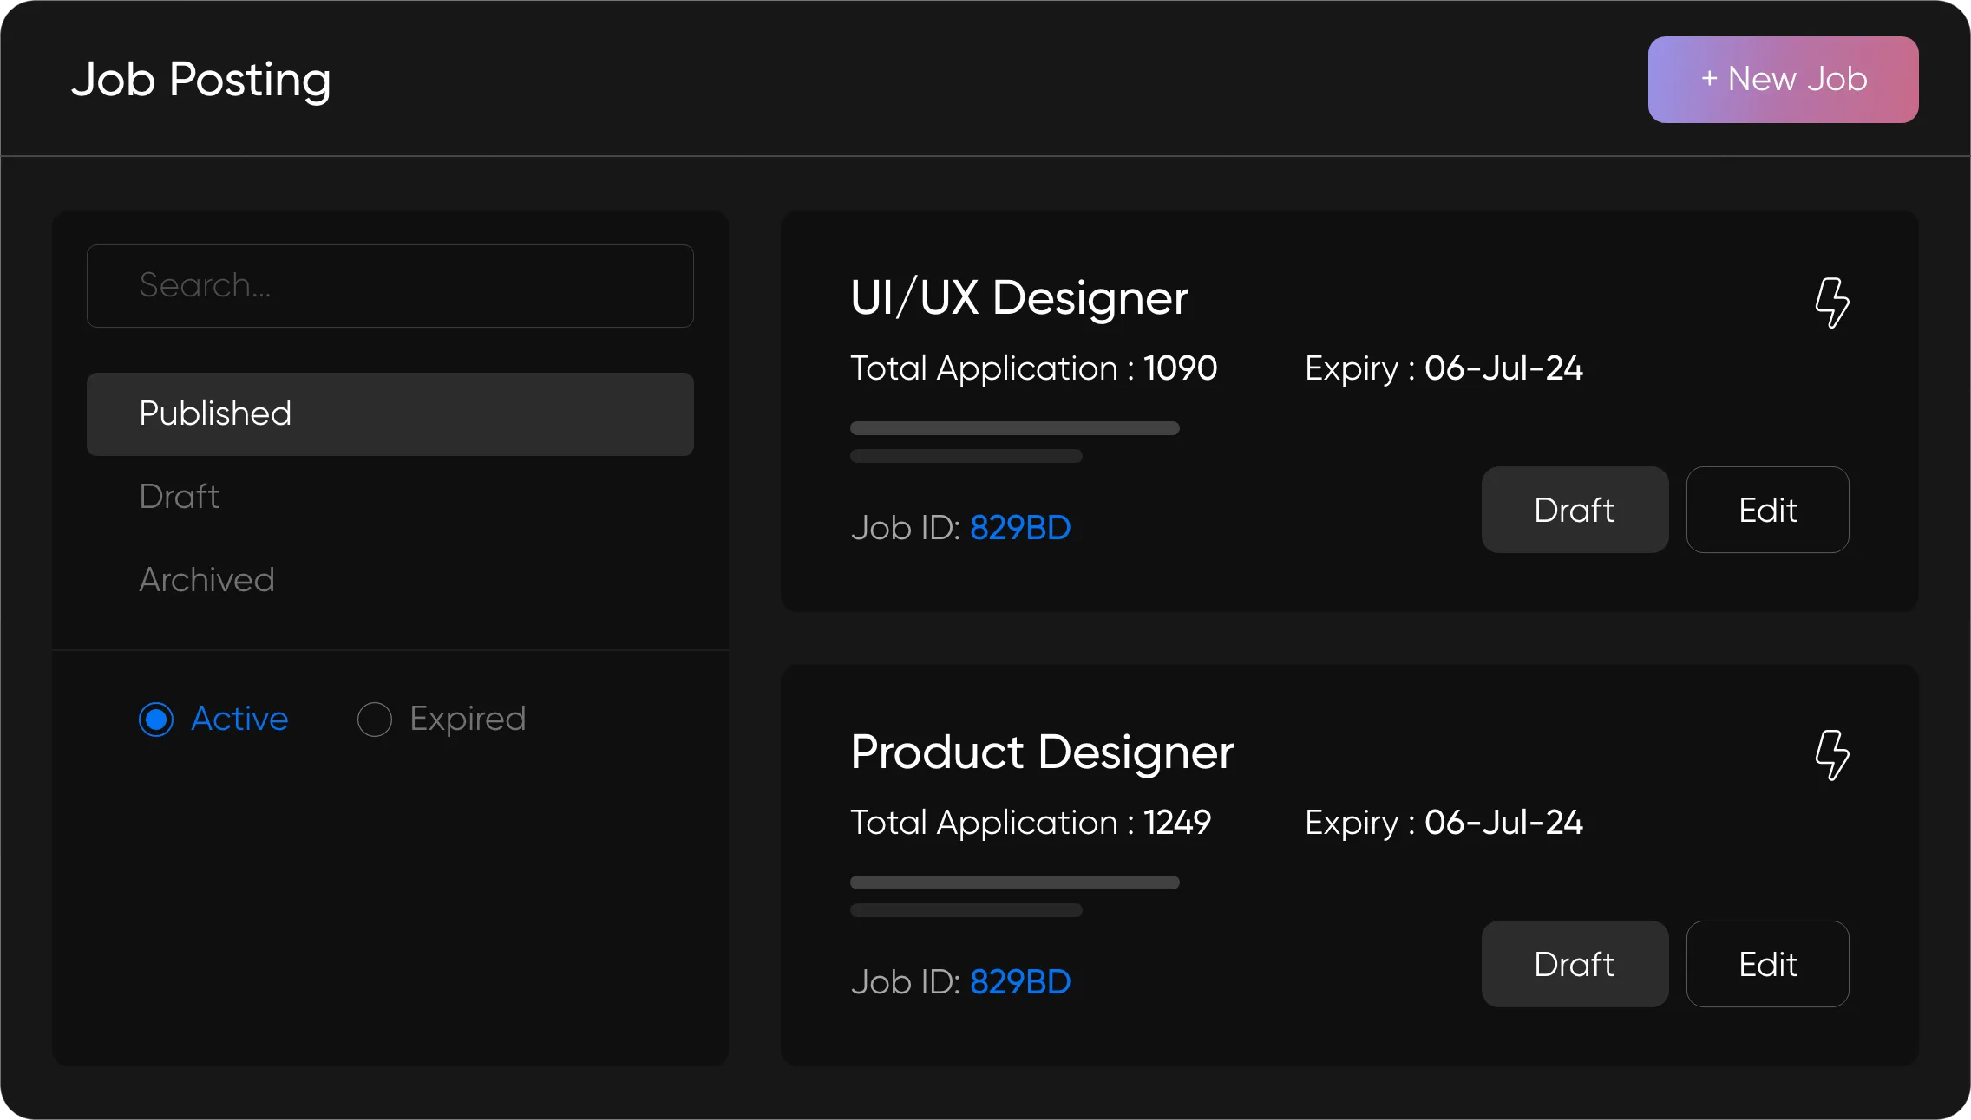Click the application progress bar on Product Designer card
This screenshot has height=1120, width=1971.
[x=1013, y=882]
